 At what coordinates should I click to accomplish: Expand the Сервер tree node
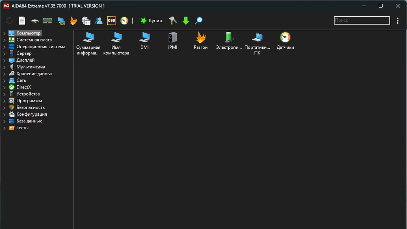point(4,54)
